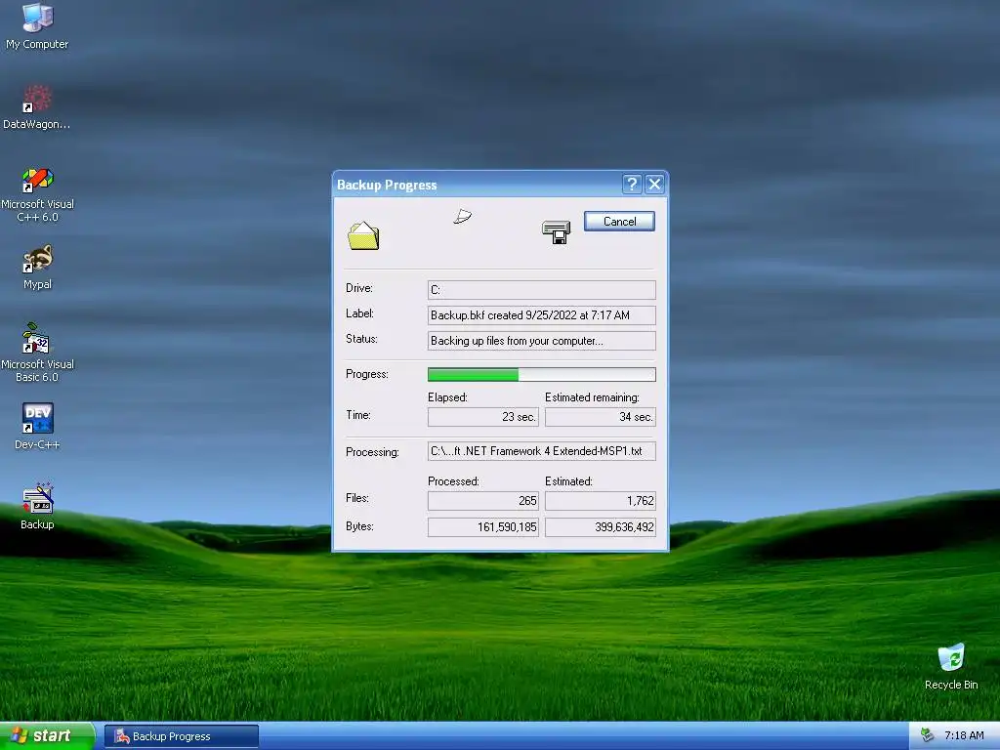Click the flying paper animation icon
Image resolution: width=1000 pixels, height=750 pixels.
coord(462,217)
